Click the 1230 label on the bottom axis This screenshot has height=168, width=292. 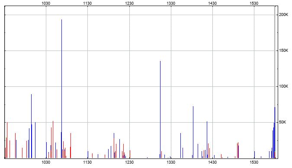(x=129, y=162)
